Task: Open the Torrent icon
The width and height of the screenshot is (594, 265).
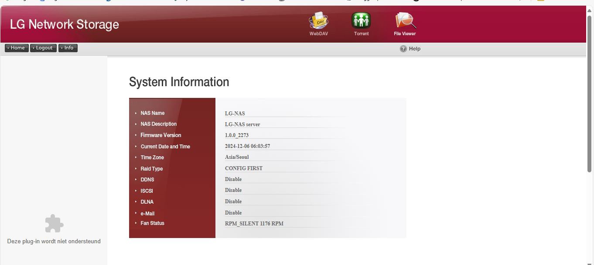Action: 361,20
